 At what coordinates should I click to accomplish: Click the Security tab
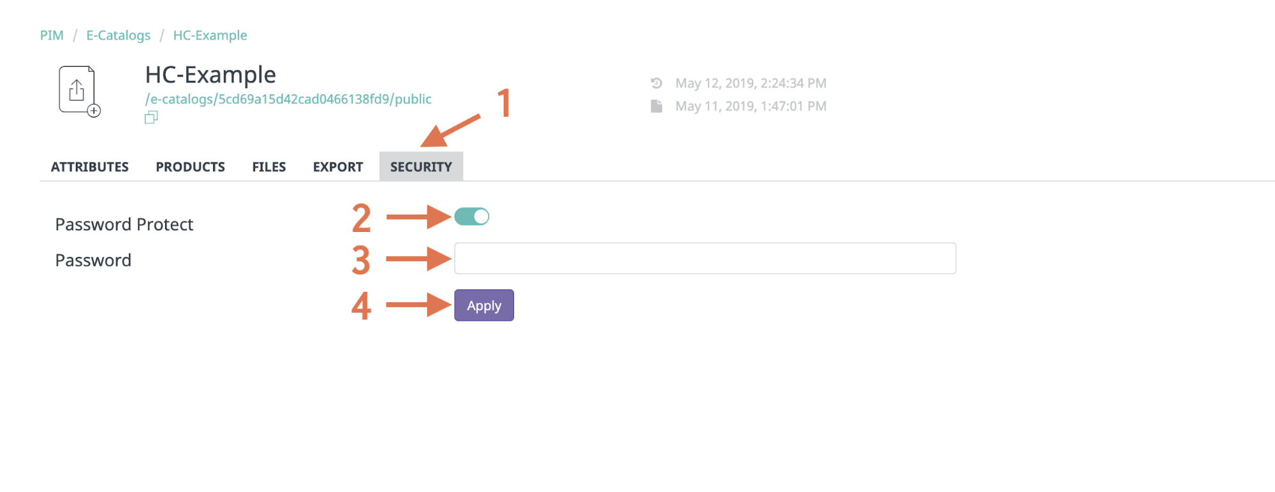click(421, 167)
